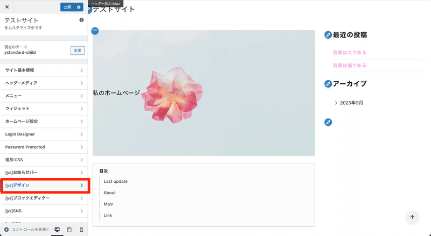431x236 pixels.
Task: Jump to Last update in table of contents
Action: (115, 181)
